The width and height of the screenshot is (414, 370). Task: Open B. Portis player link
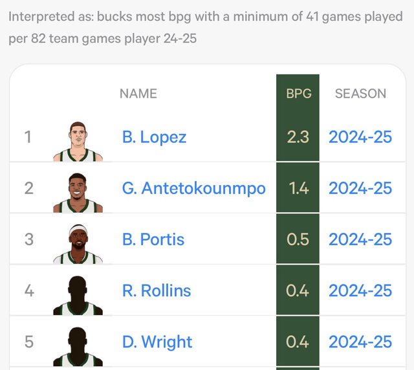tap(153, 239)
